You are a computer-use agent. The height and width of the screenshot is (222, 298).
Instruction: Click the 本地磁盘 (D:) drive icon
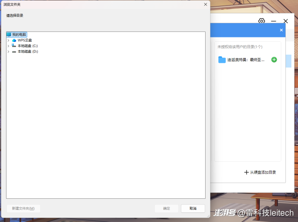(x=14, y=52)
